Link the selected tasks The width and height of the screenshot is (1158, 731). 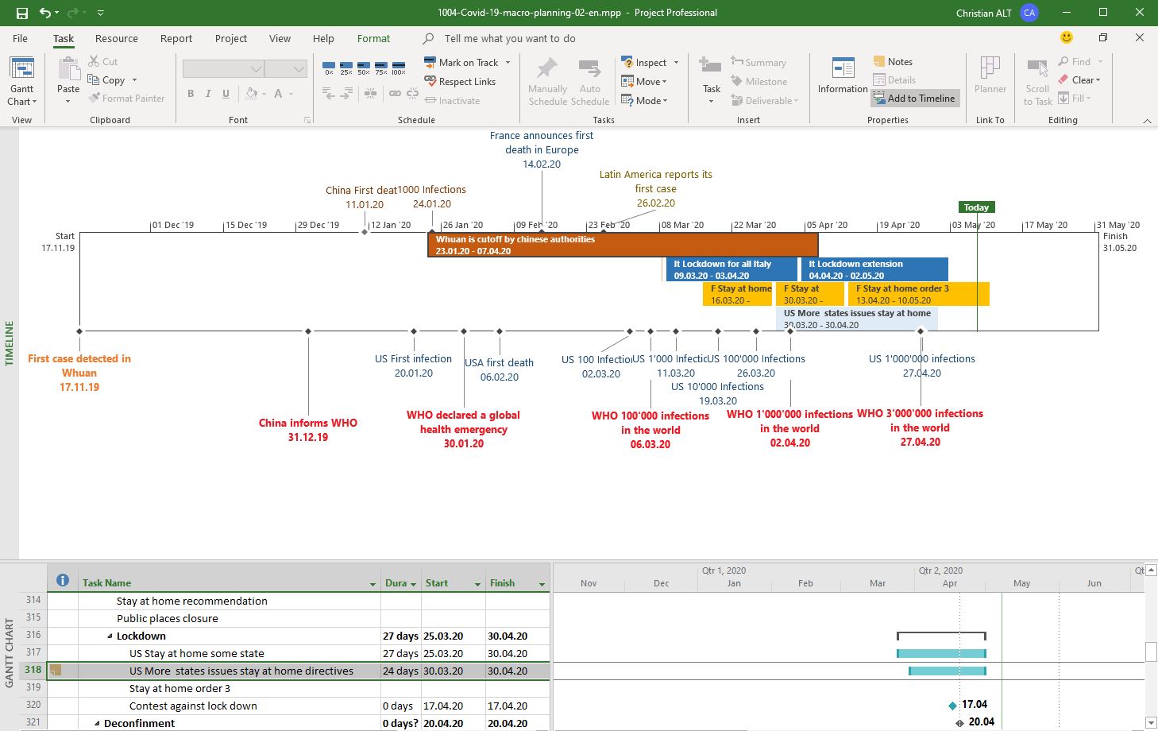[395, 94]
